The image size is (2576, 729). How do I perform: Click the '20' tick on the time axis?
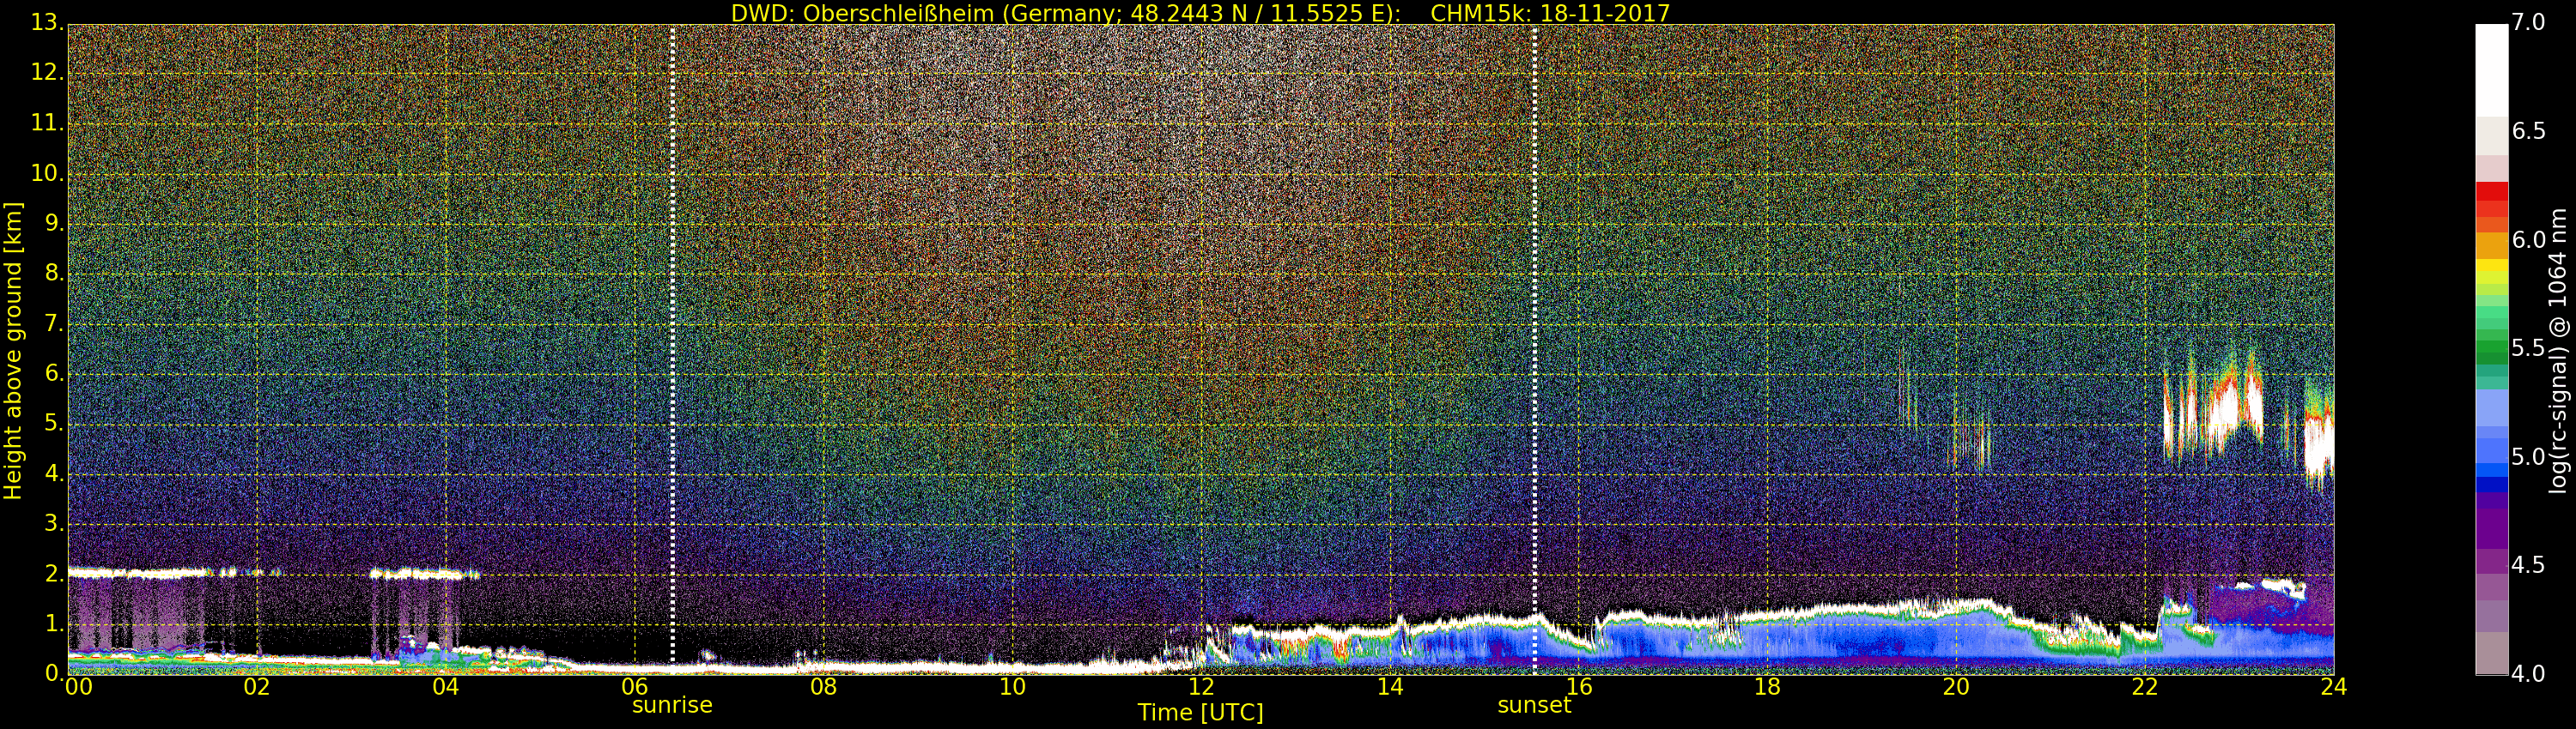pyautogui.click(x=1956, y=687)
